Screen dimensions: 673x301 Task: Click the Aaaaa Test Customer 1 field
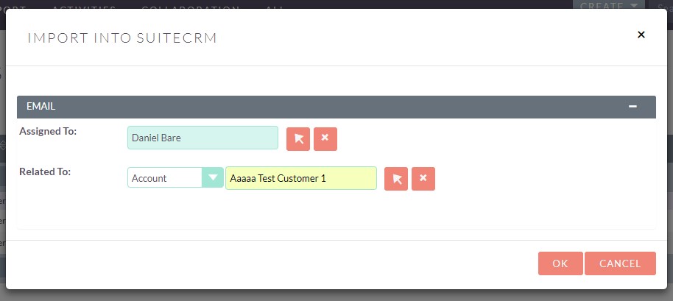click(x=301, y=178)
